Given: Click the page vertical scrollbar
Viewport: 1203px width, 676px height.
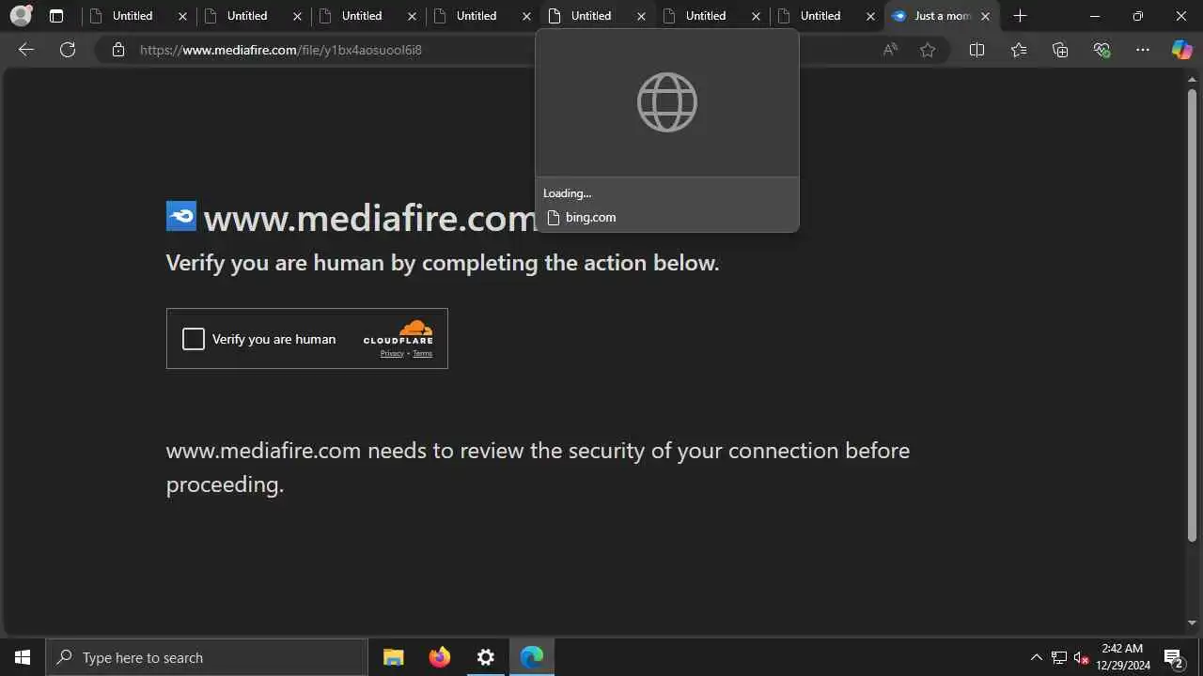Looking at the screenshot, I should 1192,315.
